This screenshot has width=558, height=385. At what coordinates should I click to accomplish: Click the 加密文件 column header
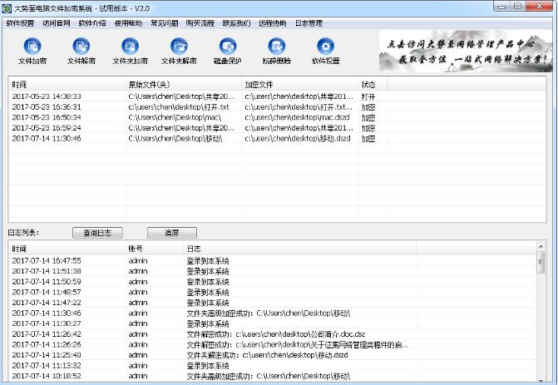pyautogui.click(x=300, y=84)
